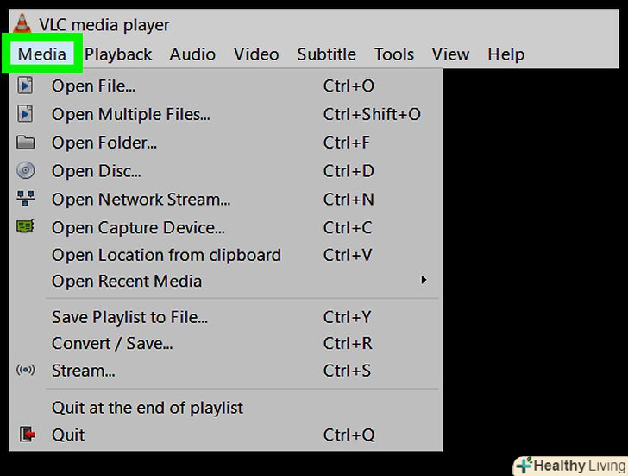Open the Tools menu
Viewport: 628px width, 476px height.
[394, 54]
